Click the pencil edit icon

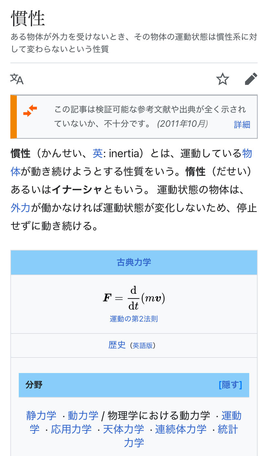click(x=251, y=79)
